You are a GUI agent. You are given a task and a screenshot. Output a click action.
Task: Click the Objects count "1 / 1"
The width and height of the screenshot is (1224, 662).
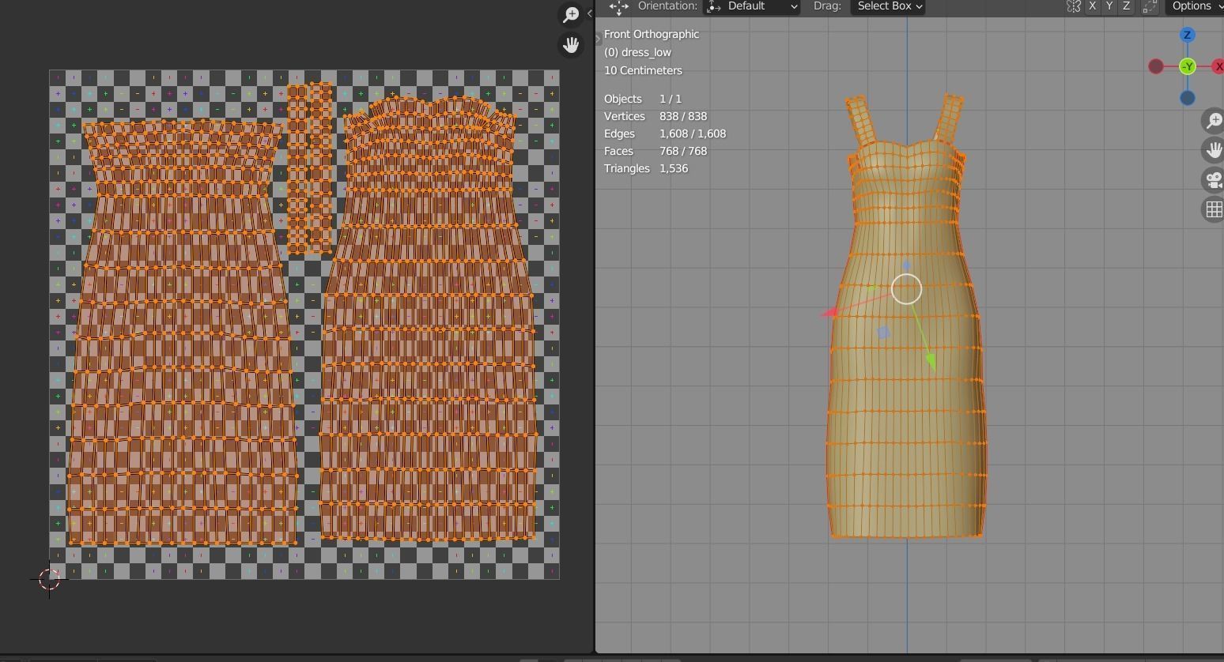point(671,99)
